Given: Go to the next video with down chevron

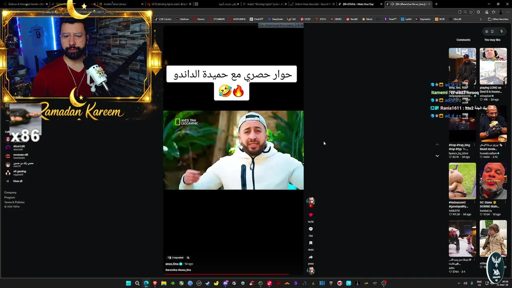Looking at the screenshot, I should click(x=437, y=156).
